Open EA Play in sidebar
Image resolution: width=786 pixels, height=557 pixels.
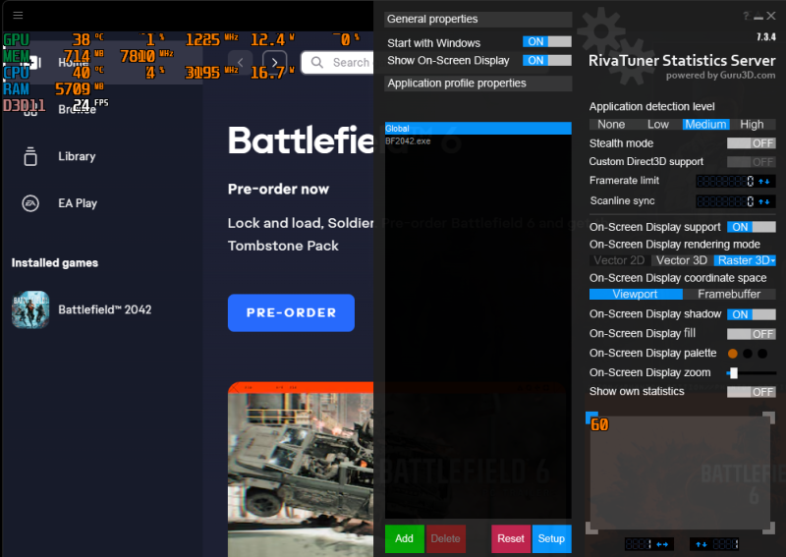(78, 203)
